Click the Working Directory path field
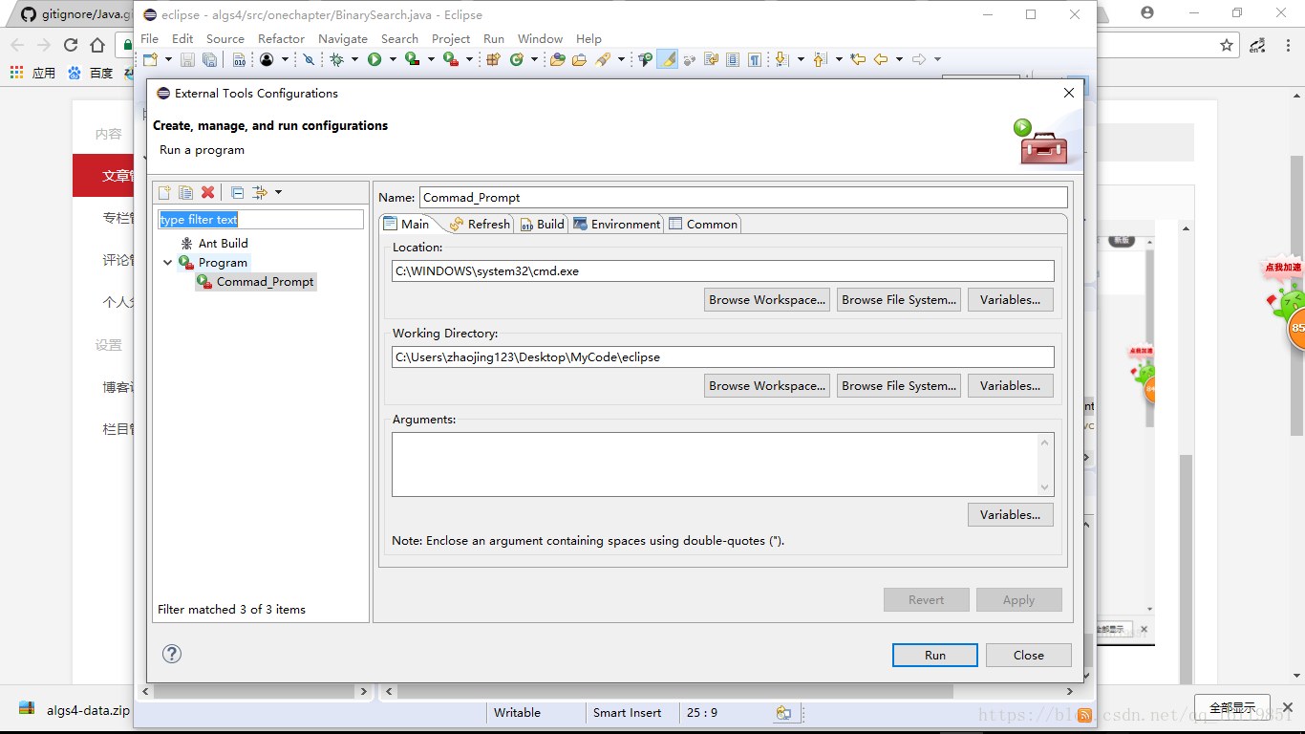1305x734 pixels. [x=723, y=356]
